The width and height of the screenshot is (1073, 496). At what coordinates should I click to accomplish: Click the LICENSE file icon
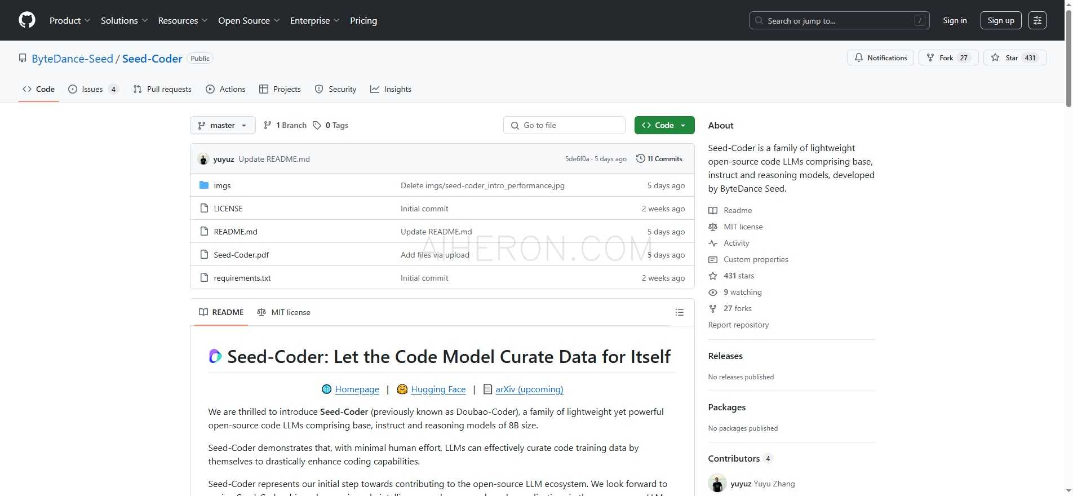(x=204, y=208)
